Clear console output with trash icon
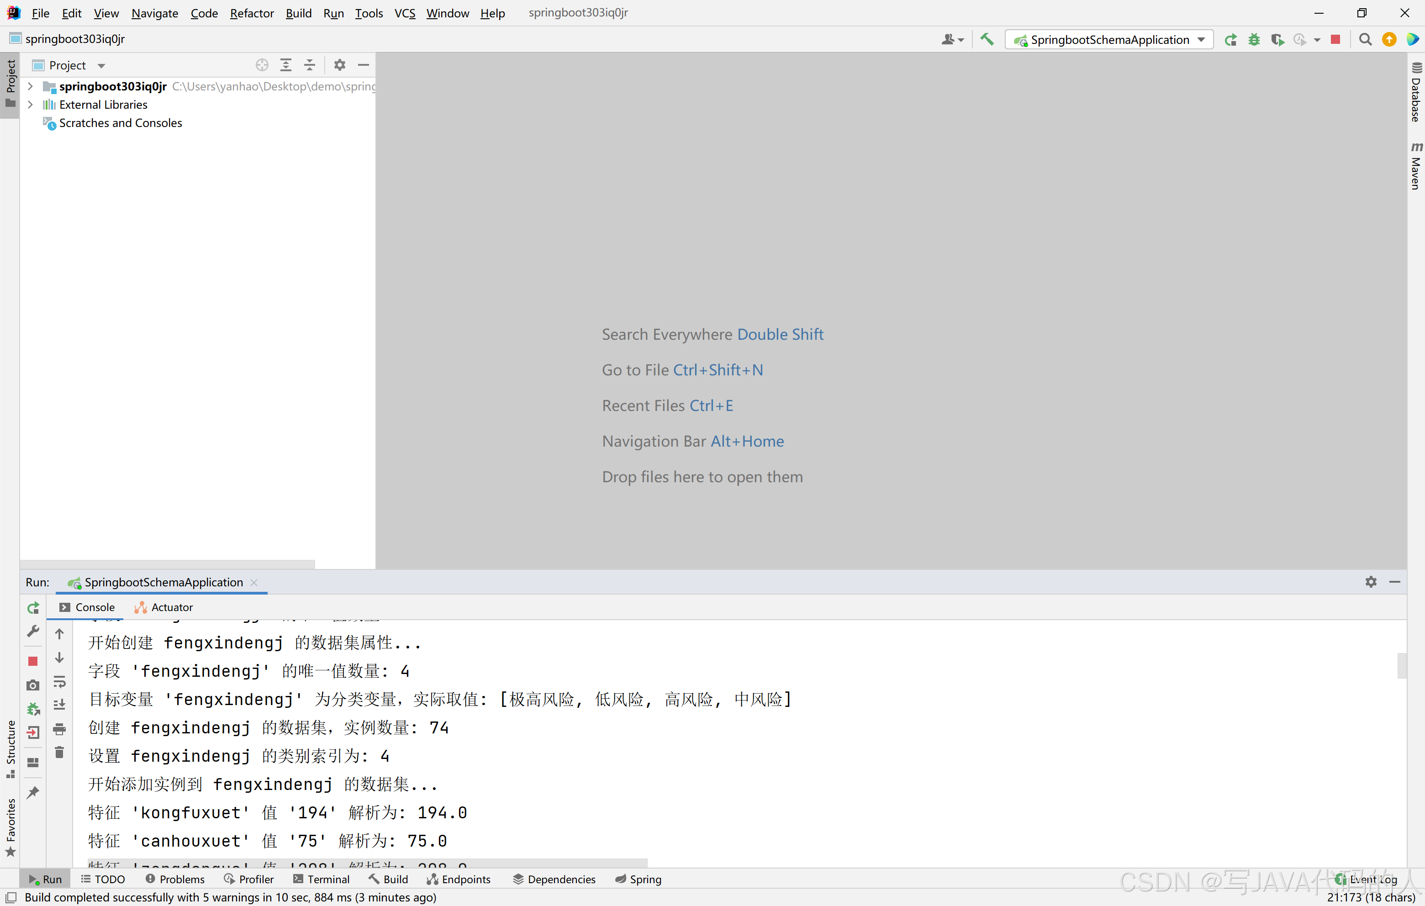1425x906 pixels. click(x=59, y=753)
